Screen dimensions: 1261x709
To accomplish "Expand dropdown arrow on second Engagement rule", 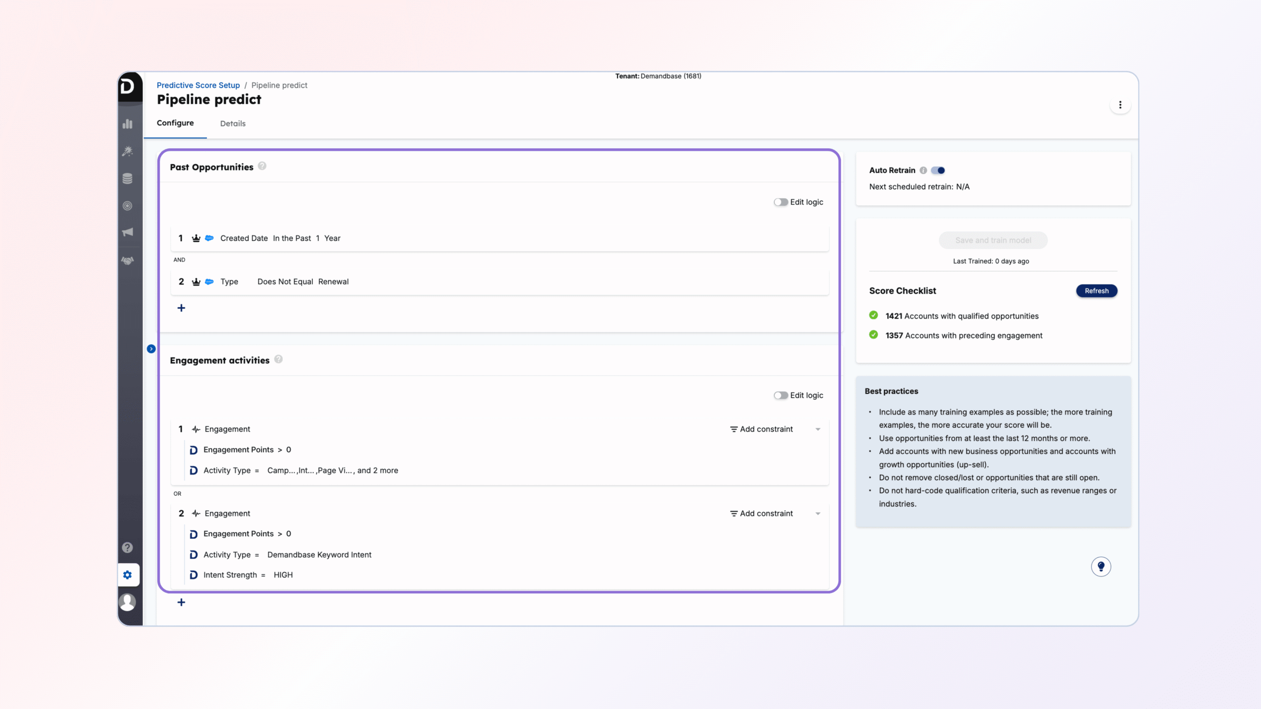I will (818, 514).
